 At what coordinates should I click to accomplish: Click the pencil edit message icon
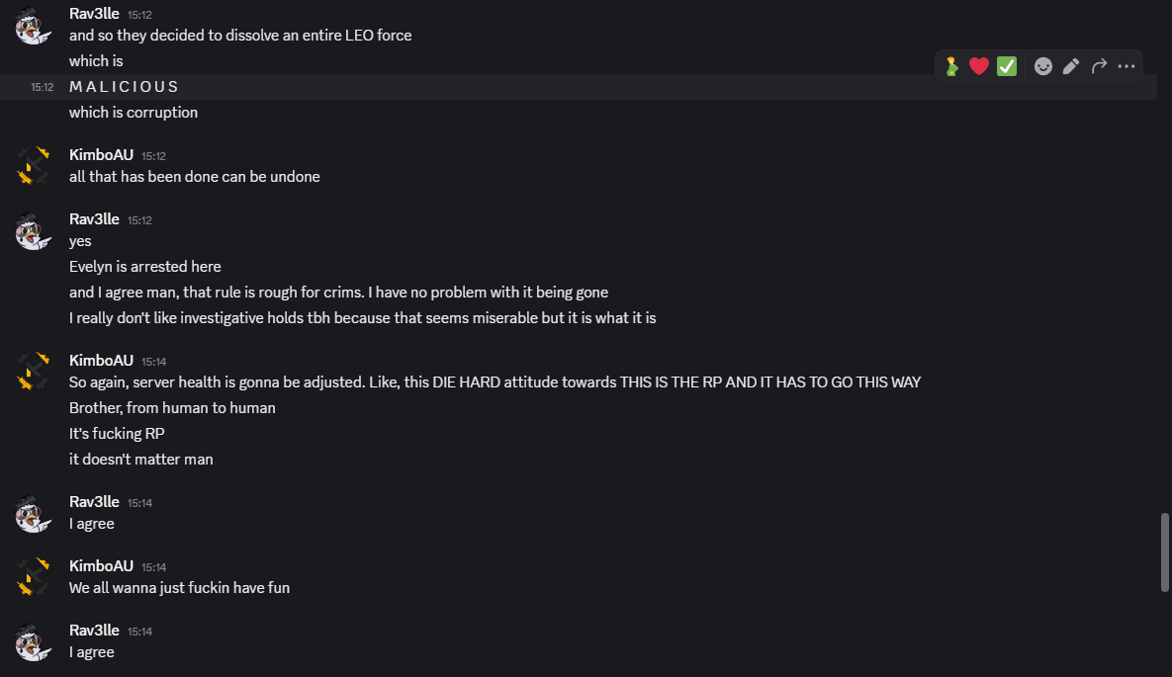coord(1071,66)
